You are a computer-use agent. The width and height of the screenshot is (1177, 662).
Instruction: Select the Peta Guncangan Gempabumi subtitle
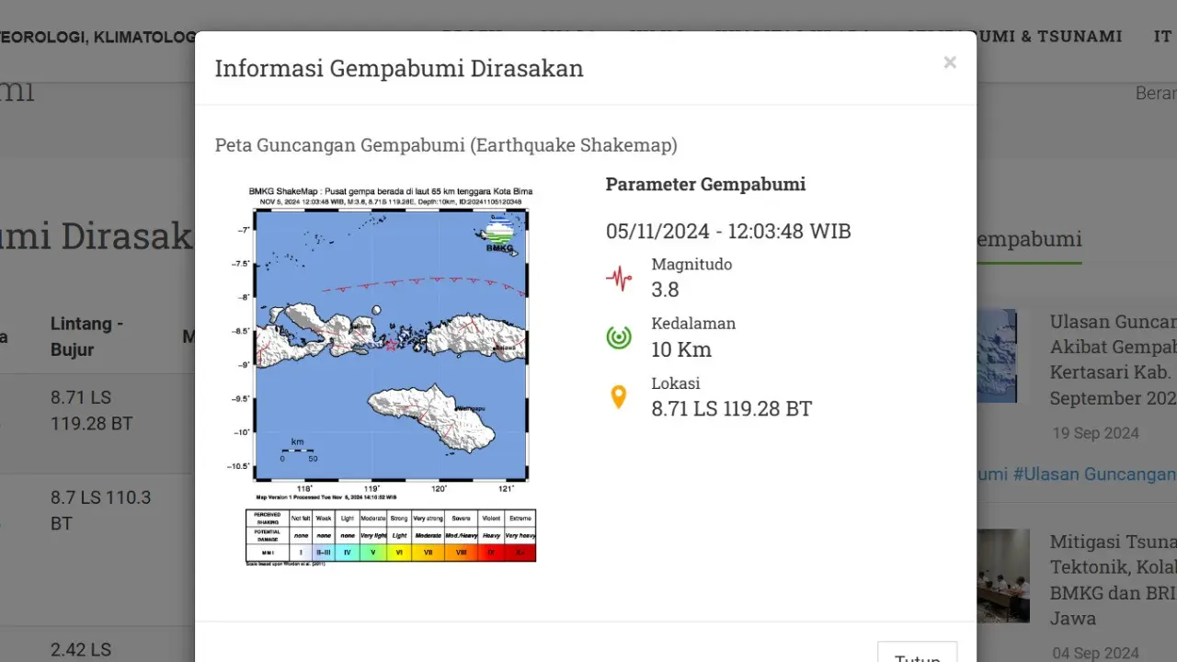pos(446,145)
